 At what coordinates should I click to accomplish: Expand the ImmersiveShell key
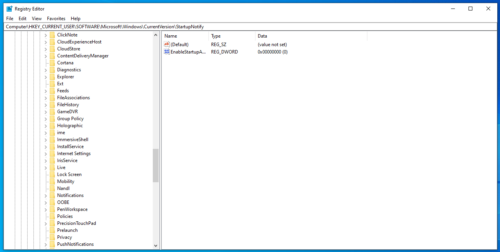pos(45,140)
